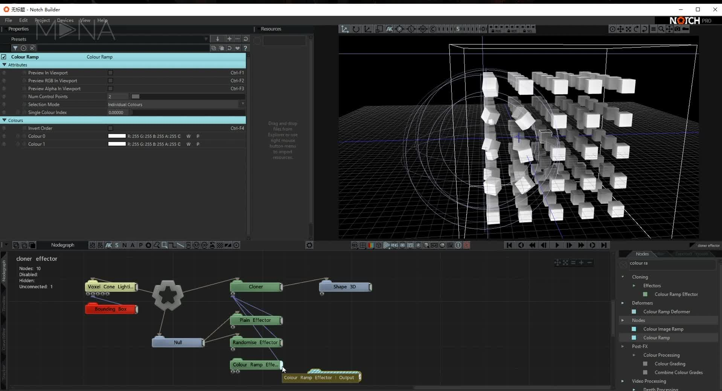722x391 pixels.
Task: Click the gear settings icon in nodegraph bar
Action: pos(309,245)
